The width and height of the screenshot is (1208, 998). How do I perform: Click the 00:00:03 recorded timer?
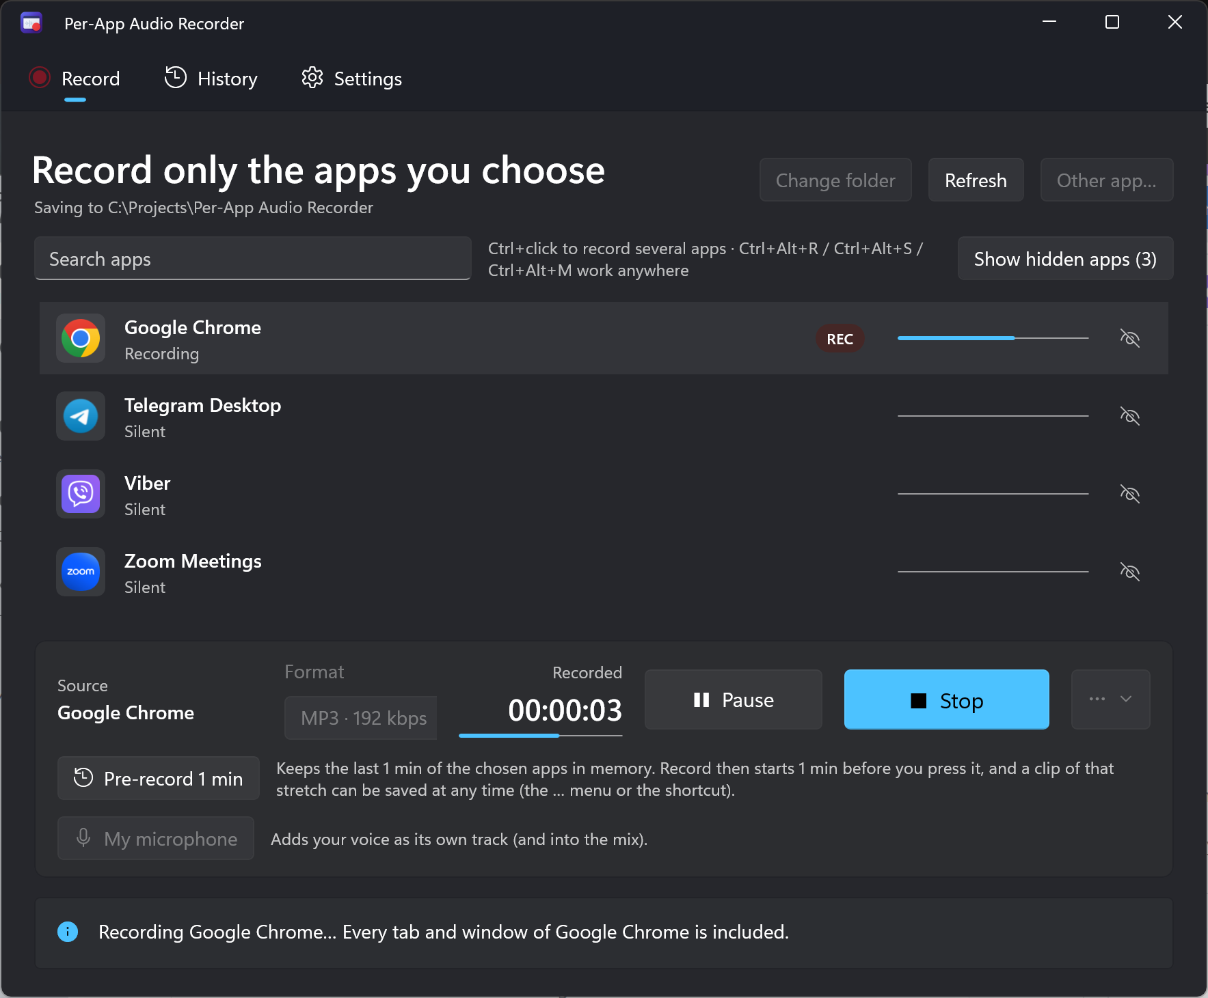(x=565, y=710)
